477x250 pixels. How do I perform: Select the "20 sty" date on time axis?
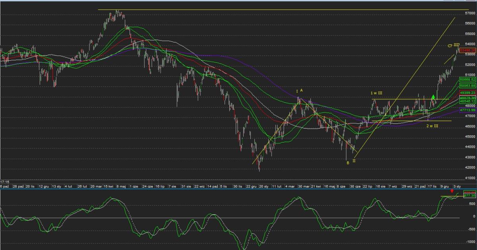[x=264, y=186]
